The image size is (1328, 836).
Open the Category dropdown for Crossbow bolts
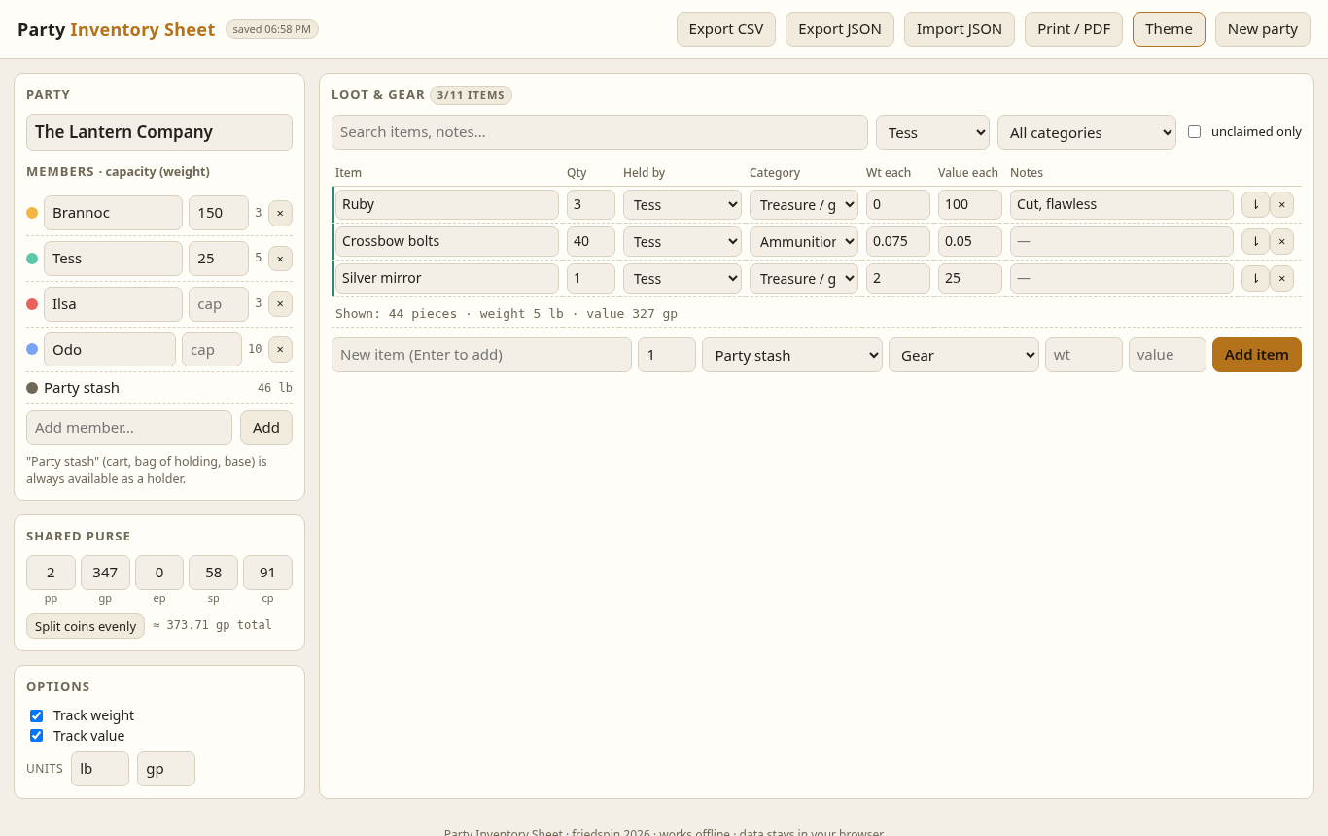pos(804,242)
